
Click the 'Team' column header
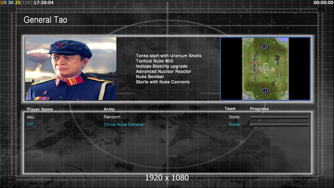click(230, 109)
